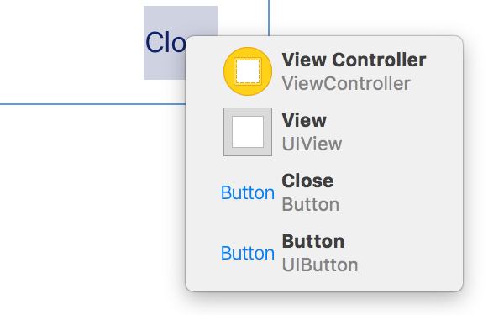This screenshot has height=315, width=504.
Task: Click the gray ViewController class subtitle
Action: (346, 83)
